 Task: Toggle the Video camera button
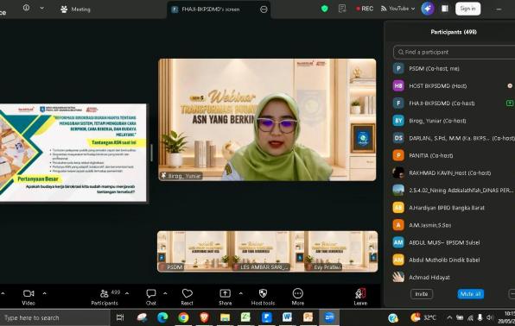[29, 298]
